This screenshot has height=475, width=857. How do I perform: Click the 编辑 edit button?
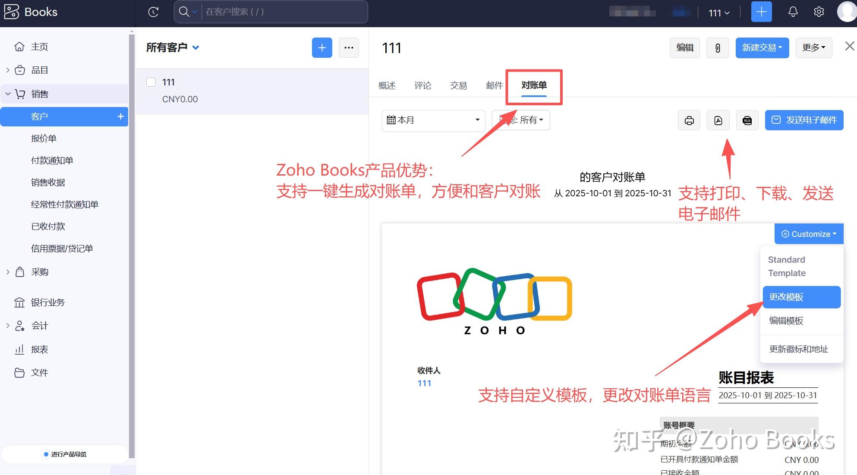(x=685, y=47)
